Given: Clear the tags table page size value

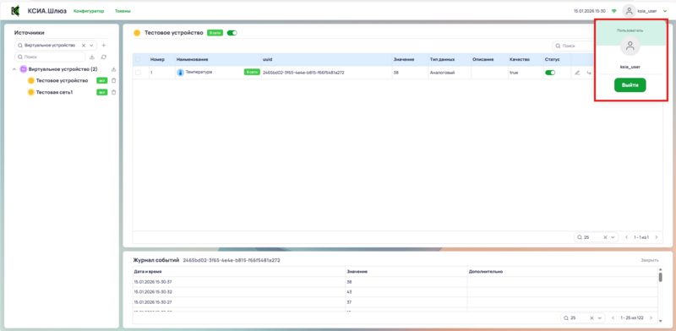Looking at the screenshot, I should click(605, 237).
